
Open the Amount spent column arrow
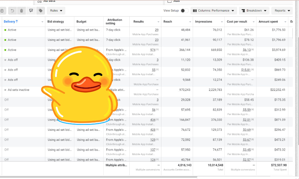point(285,22)
